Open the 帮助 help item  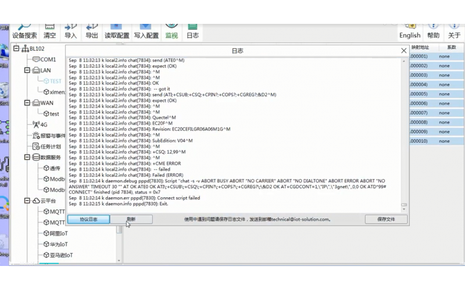point(433,31)
